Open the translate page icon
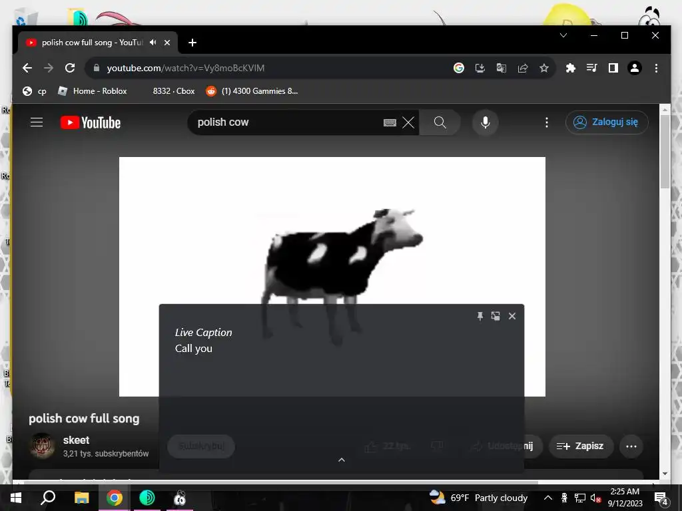The image size is (682, 511). pyautogui.click(x=502, y=68)
